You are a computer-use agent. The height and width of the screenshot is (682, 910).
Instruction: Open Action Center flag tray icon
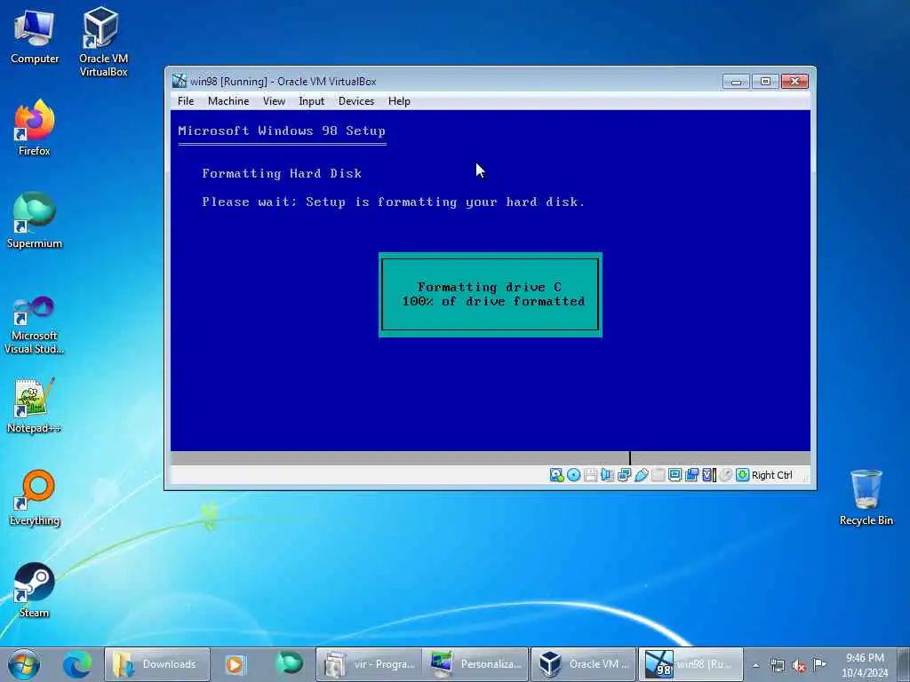[x=819, y=664]
